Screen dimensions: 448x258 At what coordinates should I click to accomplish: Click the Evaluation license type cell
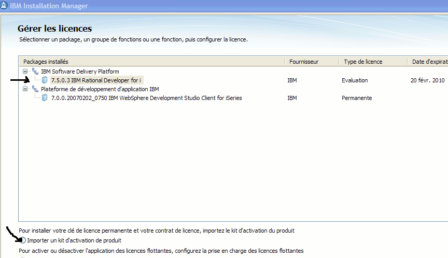pyautogui.click(x=355, y=80)
